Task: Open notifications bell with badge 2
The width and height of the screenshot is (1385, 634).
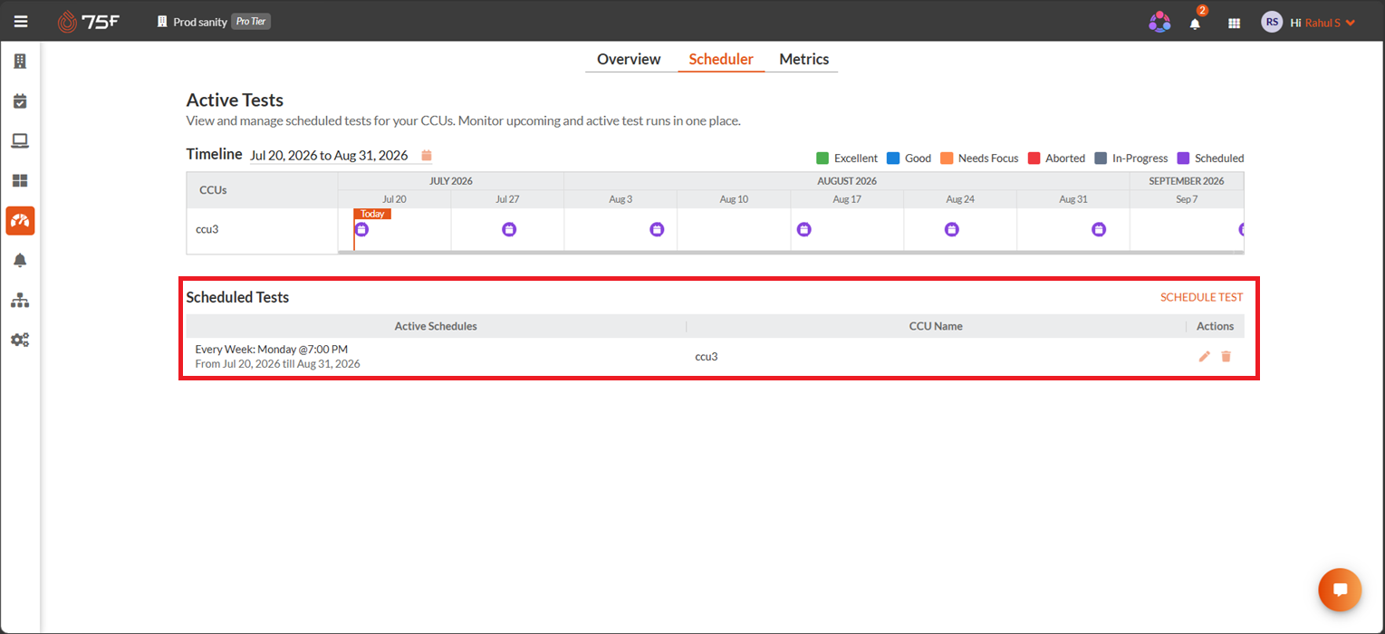Action: point(1196,23)
